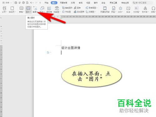This screenshot has height=117, width=156.
Task: Click the document heading 设计出图详情
Action: click(x=71, y=48)
